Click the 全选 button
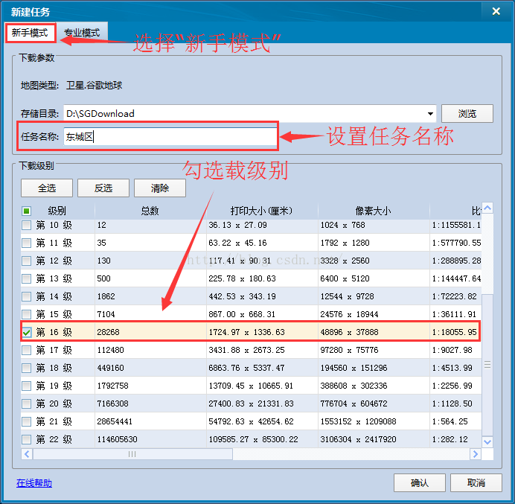Screen dimensions: 515x504 pyautogui.click(x=47, y=188)
